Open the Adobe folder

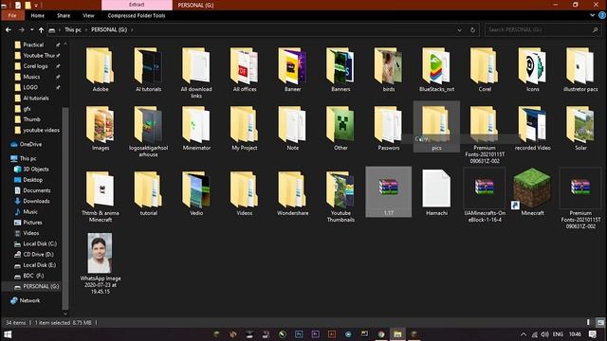click(100, 69)
